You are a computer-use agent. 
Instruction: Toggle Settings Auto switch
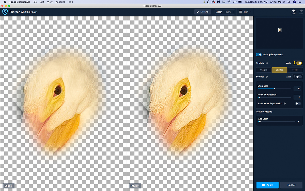point(299,77)
